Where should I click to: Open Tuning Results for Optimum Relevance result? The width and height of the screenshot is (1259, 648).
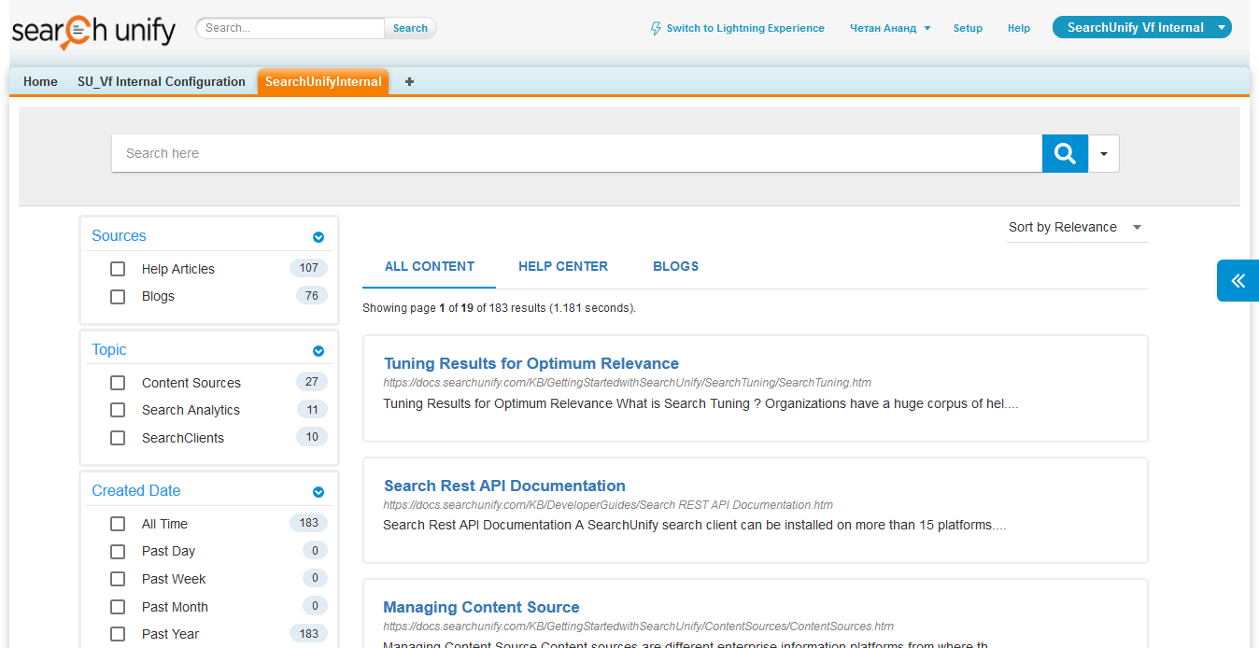[x=530, y=363]
